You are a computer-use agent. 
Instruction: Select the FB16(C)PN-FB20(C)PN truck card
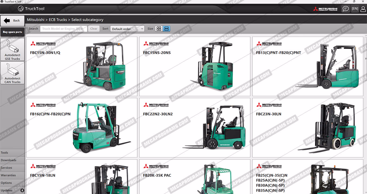coord(82,128)
